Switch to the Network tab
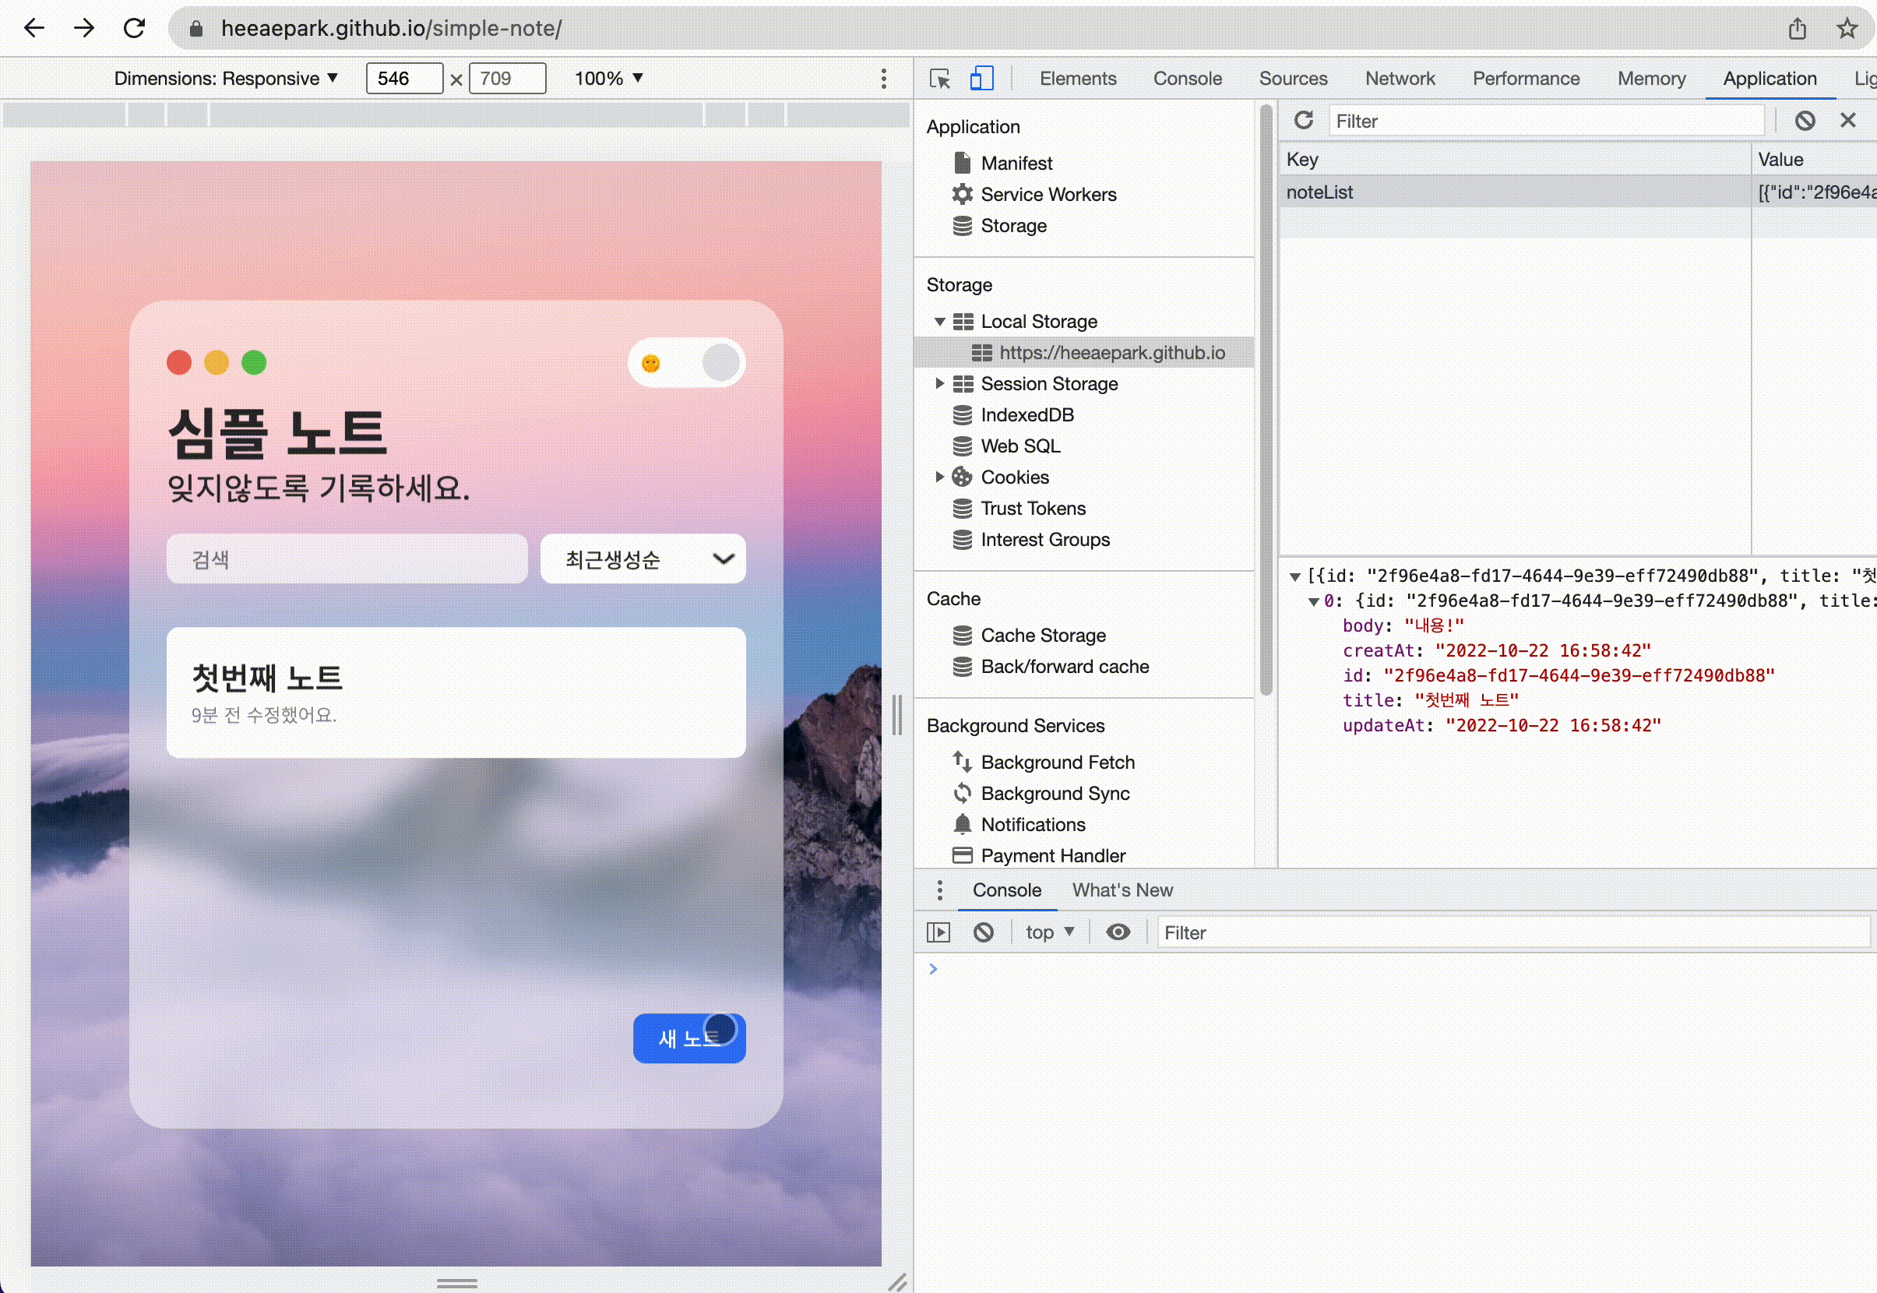Viewport: 1877px width, 1293px height. pyautogui.click(x=1399, y=79)
